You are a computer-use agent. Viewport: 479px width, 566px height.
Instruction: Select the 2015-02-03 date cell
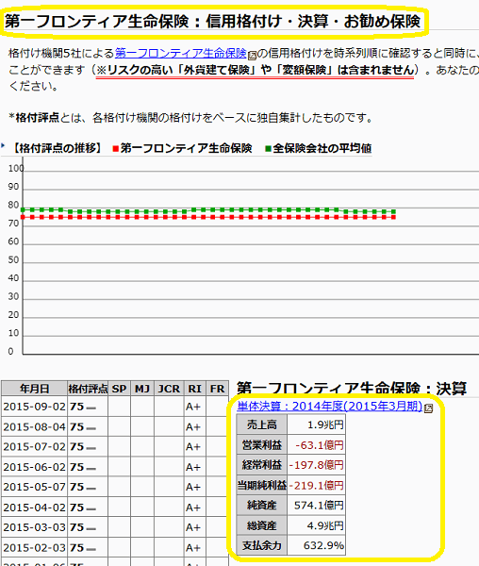(x=34, y=547)
